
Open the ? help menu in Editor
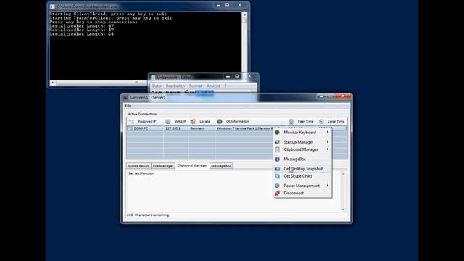coord(225,86)
